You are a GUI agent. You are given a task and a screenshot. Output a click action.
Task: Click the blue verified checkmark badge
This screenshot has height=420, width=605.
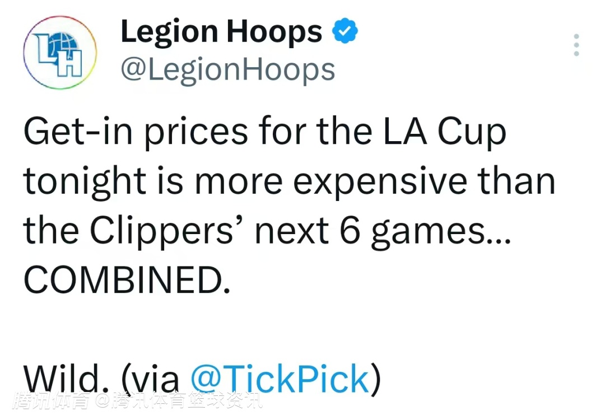point(346,32)
